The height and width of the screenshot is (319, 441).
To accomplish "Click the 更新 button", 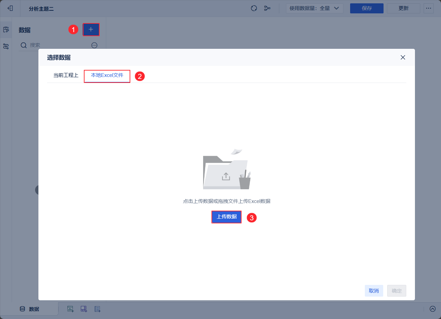I will (x=404, y=8).
